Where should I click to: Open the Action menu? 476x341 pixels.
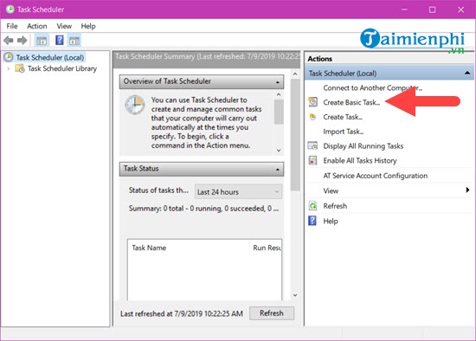pyautogui.click(x=37, y=26)
